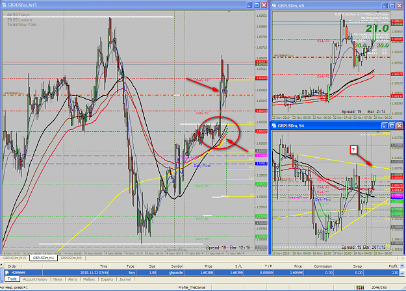Image resolution: width=406 pixels, height=291 pixels.
Task: Click the chart icon in the GBPUSDm,M5 title bar
Action: point(274,5)
